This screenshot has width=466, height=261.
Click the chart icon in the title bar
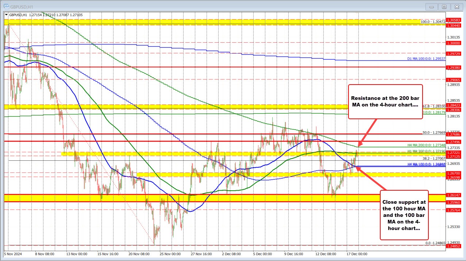[6, 6]
